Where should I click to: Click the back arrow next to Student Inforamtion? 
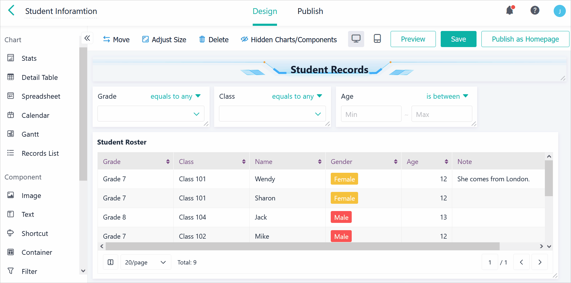(x=11, y=11)
